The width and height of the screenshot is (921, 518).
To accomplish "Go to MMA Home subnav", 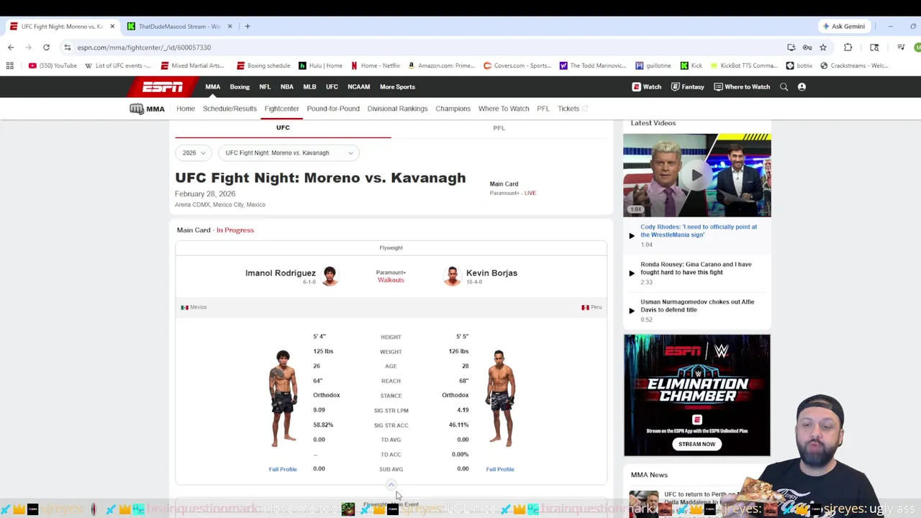I will 186,109.
